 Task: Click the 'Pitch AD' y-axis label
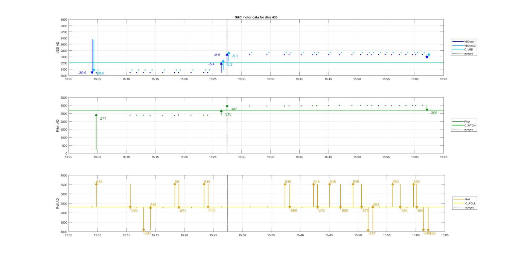[58, 125]
